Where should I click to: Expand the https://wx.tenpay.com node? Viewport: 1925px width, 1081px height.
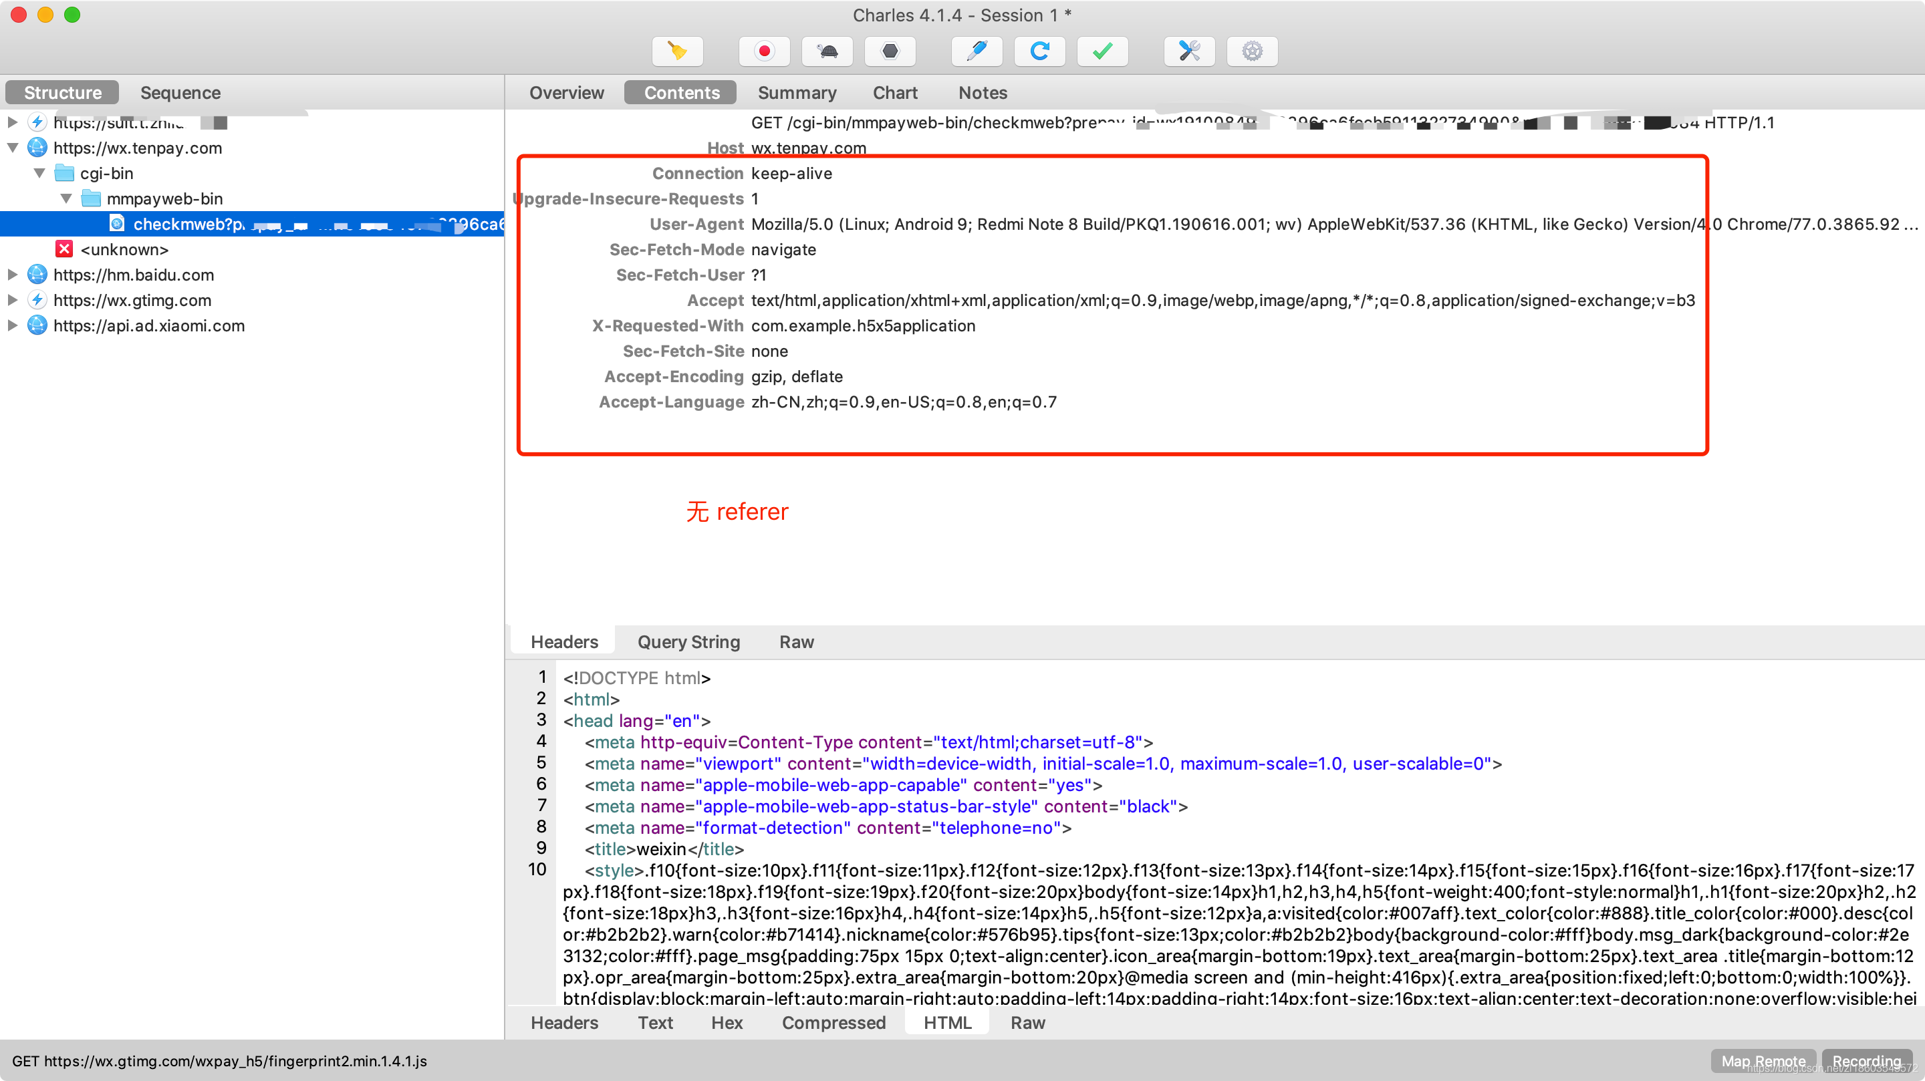click(x=12, y=147)
